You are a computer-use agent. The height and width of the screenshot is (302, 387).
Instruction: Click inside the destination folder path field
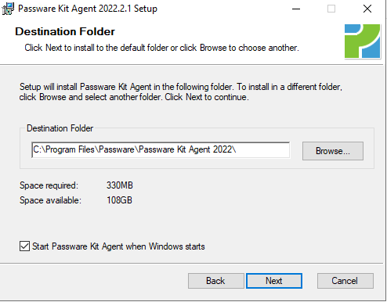(161, 150)
